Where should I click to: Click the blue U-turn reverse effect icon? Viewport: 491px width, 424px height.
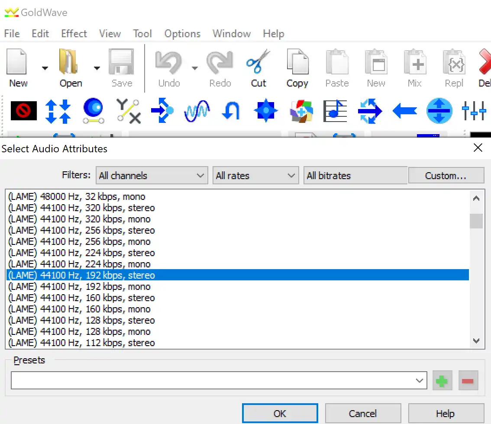click(231, 111)
